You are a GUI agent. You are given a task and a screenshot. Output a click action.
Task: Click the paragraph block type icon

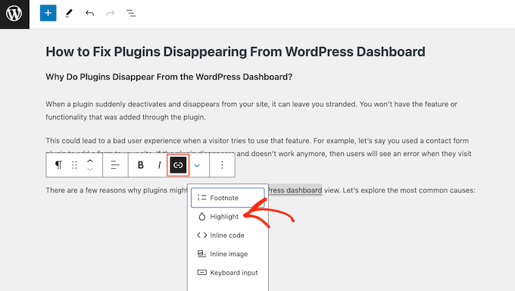click(58, 164)
